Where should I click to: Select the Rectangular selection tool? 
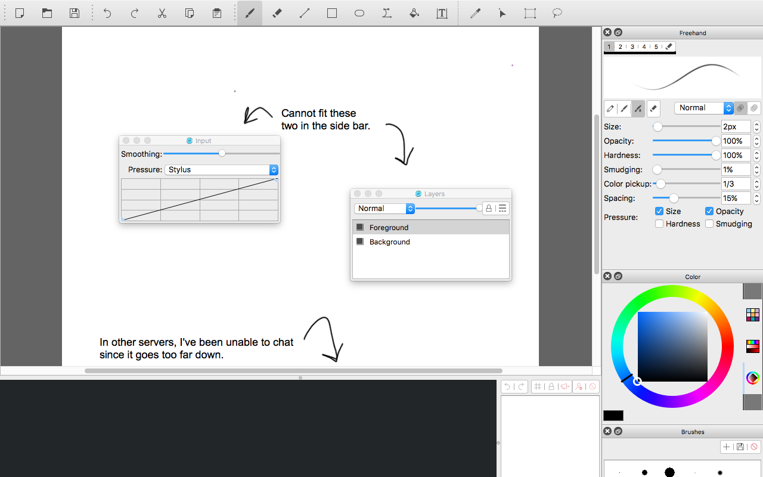point(530,13)
